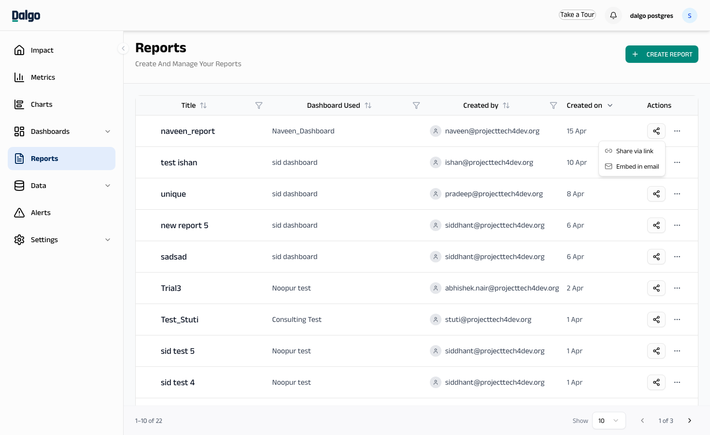Filter the Dashboard Used column
This screenshot has height=435, width=710.
[x=416, y=105]
